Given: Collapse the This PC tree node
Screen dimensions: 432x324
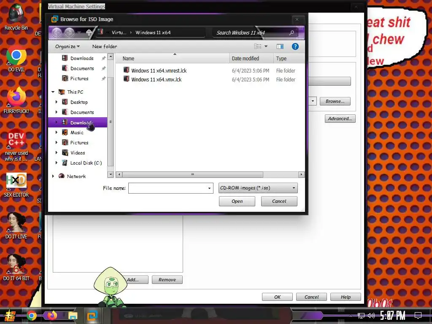Looking at the screenshot, I should 53,92.
